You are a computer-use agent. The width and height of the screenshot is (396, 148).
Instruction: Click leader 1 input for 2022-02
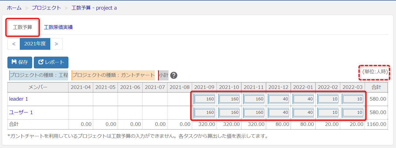point(328,99)
